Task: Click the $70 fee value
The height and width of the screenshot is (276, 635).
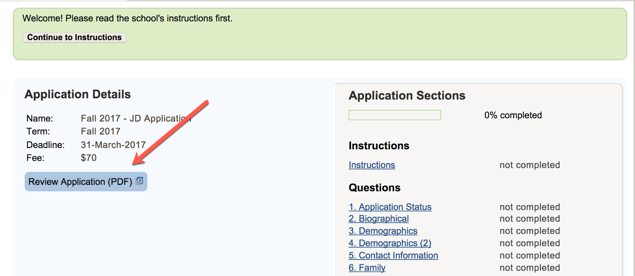Action: [x=89, y=157]
